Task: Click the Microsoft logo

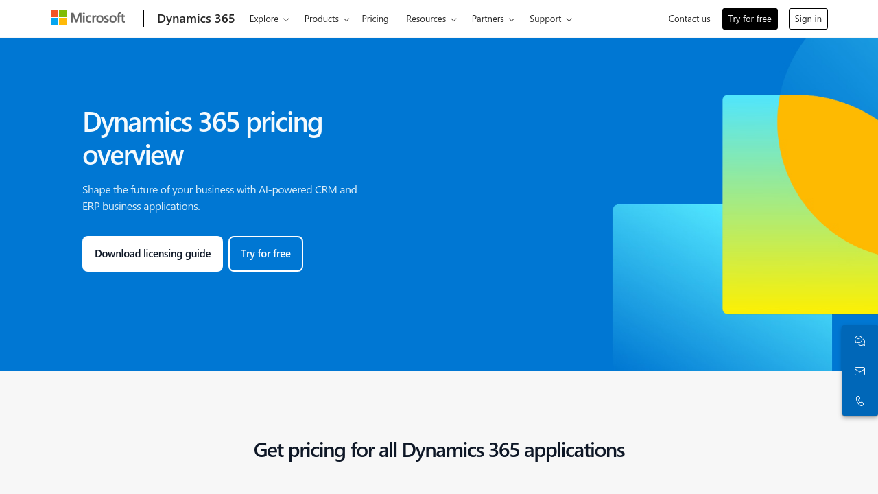Action: [88, 18]
